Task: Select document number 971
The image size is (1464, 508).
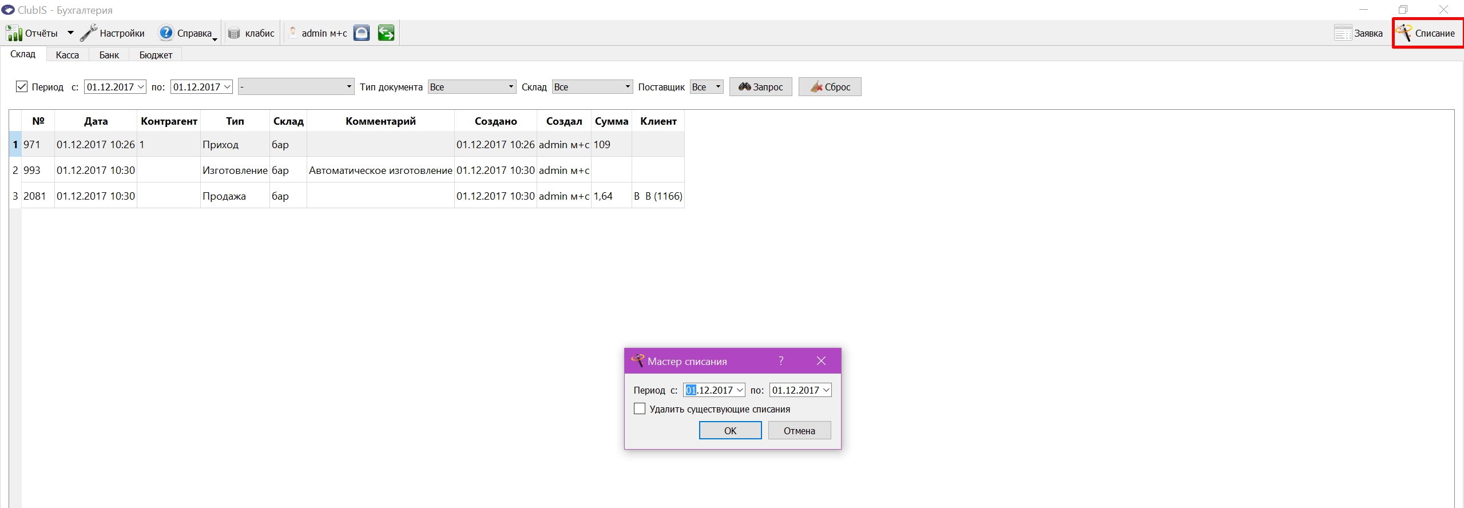Action: tap(38, 145)
